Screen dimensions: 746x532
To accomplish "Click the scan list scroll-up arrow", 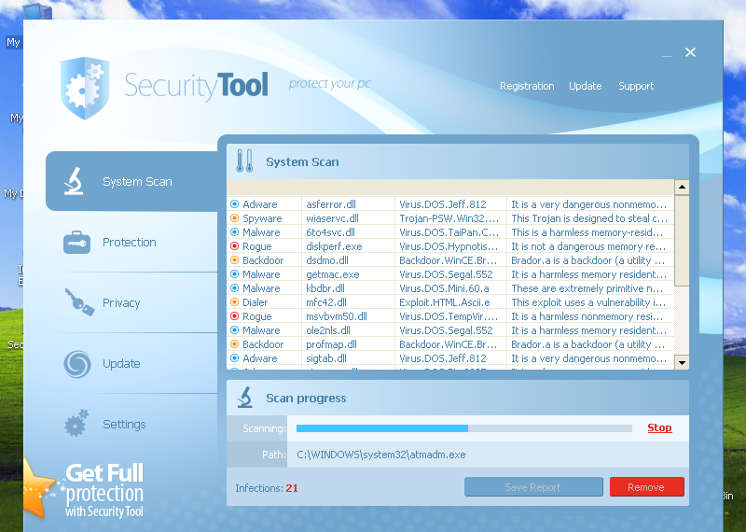I will (x=682, y=187).
